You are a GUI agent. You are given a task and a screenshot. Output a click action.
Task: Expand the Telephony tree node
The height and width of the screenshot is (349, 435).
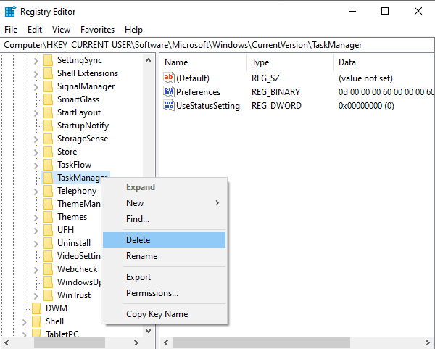(x=36, y=192)
